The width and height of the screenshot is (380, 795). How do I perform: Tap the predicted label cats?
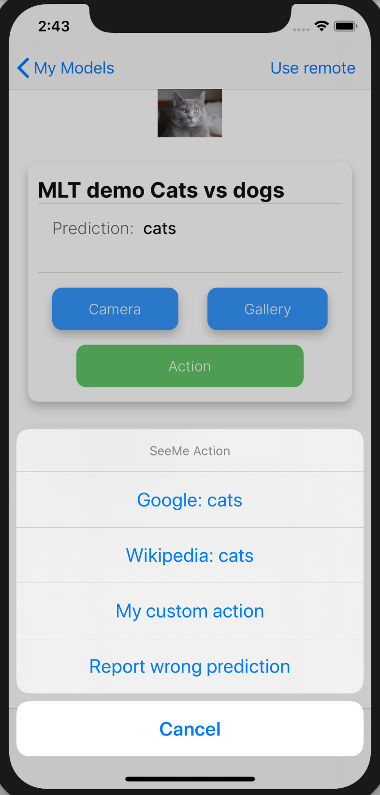(x=160, y=228)
